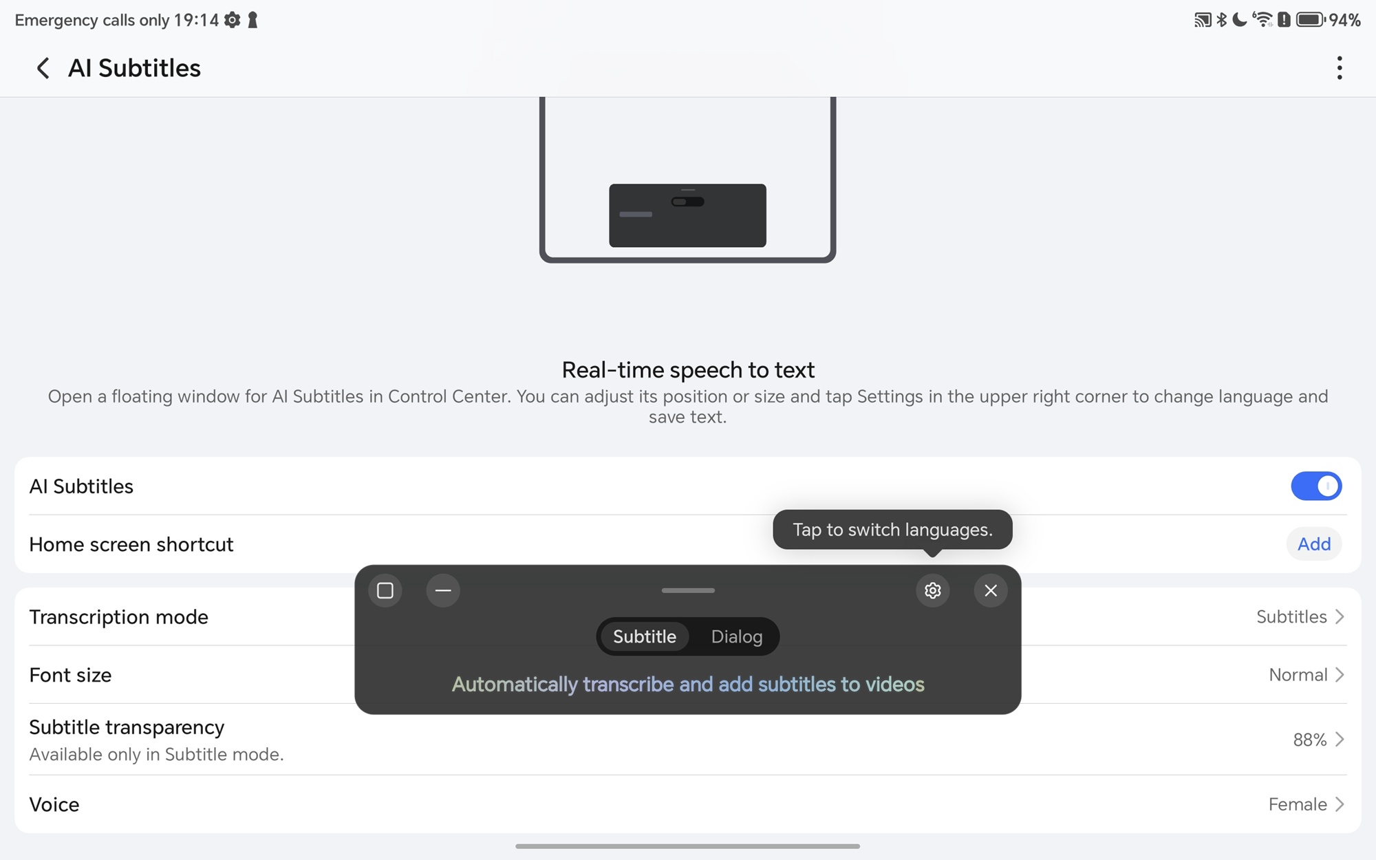Image resolution: width=1376 pixels, height=860 pixels.
Task: Add Home screen shortcut
Action: (x=1313, y=544)
